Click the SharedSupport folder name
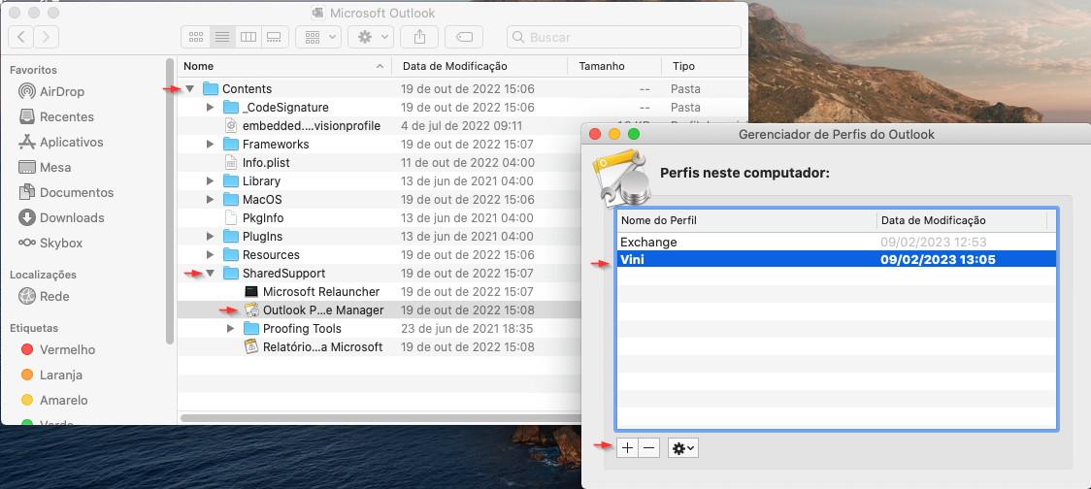The image size is (1091, 489). coord(283,274)
